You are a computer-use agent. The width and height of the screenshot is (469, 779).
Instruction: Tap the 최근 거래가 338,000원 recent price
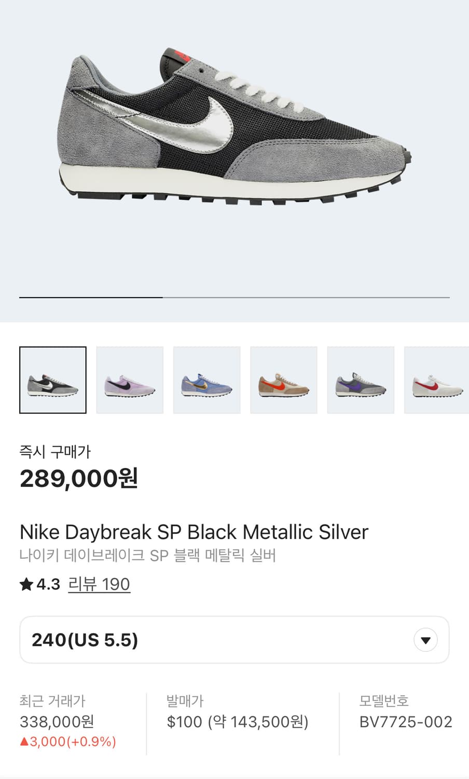tap(57, 721)
